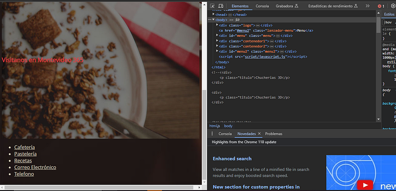
Task: Open the drawer three-dot menu
Action: [212, 134]
